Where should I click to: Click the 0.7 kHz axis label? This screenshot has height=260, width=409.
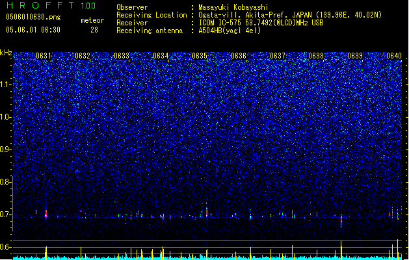point(5,214)
